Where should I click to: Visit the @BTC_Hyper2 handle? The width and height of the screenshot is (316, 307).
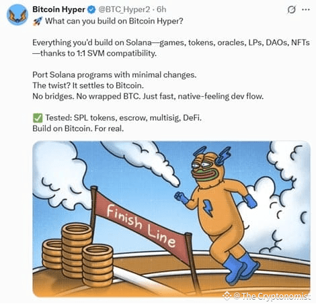click(124, 9)
